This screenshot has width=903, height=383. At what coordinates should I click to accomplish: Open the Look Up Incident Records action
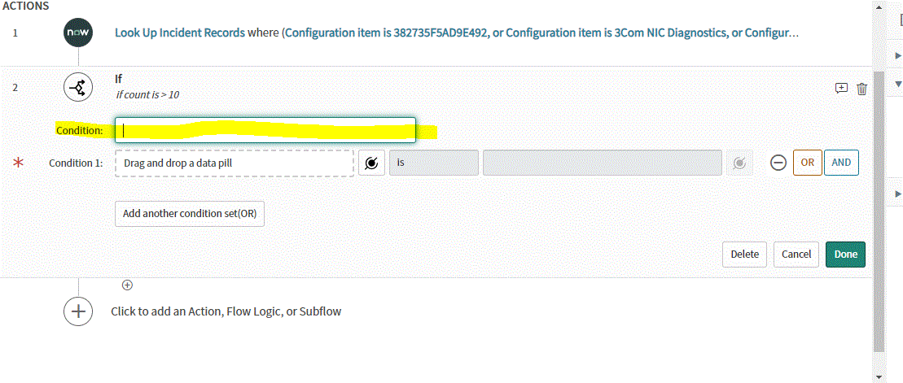(180, 33)
